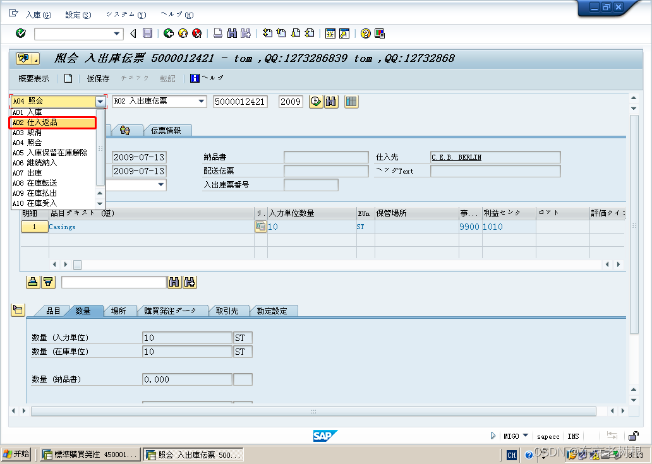Expand the status bar triangle arrow
652x464 pixels.
click(x=493, y=436)
